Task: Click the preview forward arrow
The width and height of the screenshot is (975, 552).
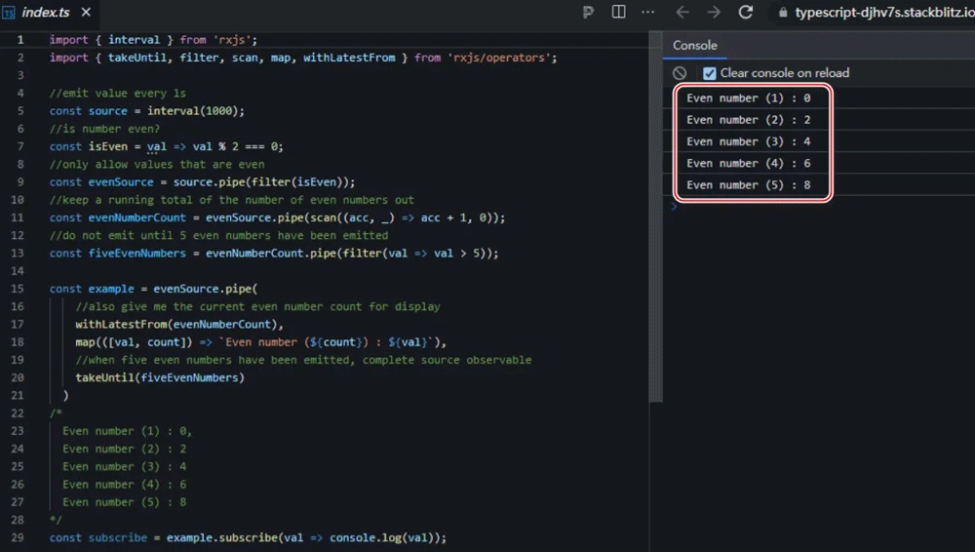Action: click(714, 12)
